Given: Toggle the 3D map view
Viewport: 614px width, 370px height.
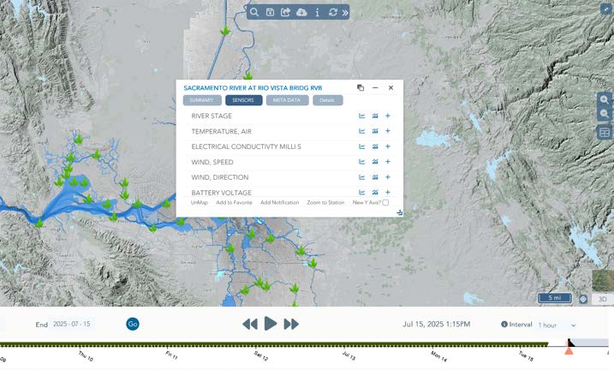Looking at the screenshot, I should click(602, 300).
